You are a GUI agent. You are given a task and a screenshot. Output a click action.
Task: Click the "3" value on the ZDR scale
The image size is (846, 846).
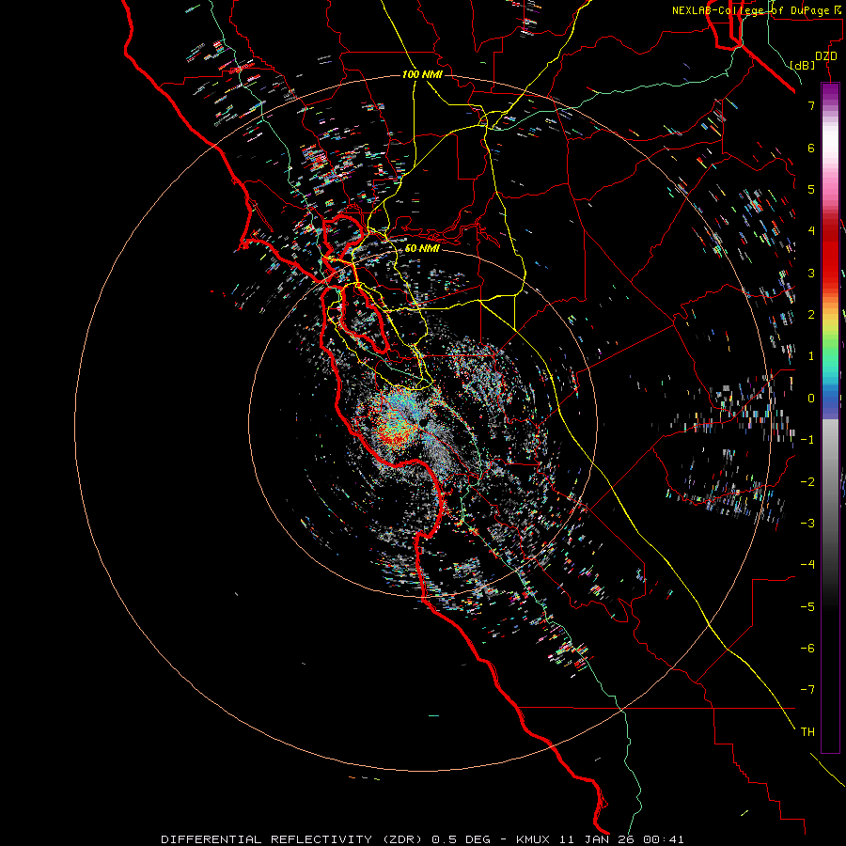click(x=811, y=273)
